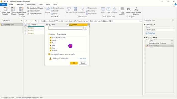177x99 pixels.
Task: Click the save icon in title bar
Action: click(5, 2)
